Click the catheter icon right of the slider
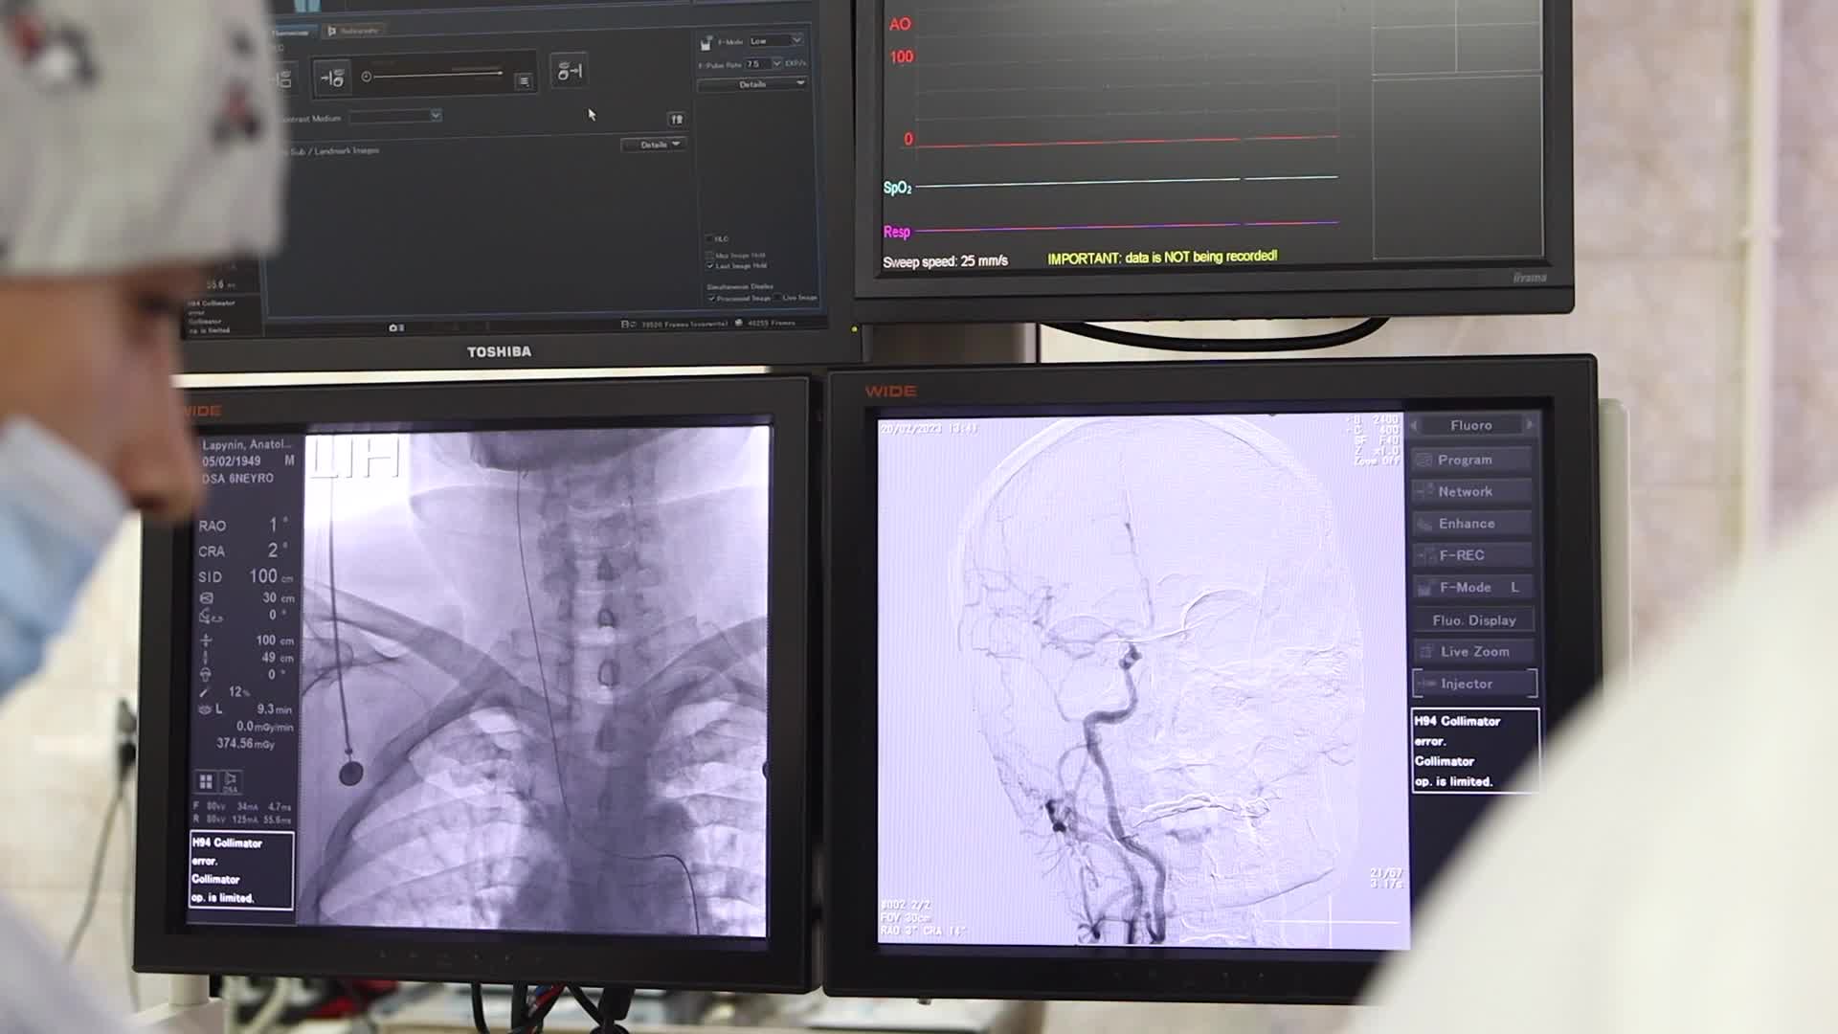Screen dimensions: 1838x1034 coord(570,72)
